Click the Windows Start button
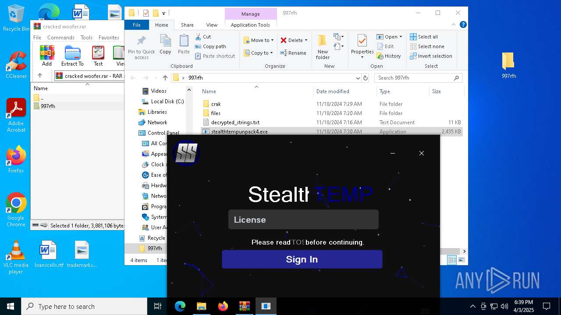Viewport: 561px width, 315px height. click(x=11, y=306)
